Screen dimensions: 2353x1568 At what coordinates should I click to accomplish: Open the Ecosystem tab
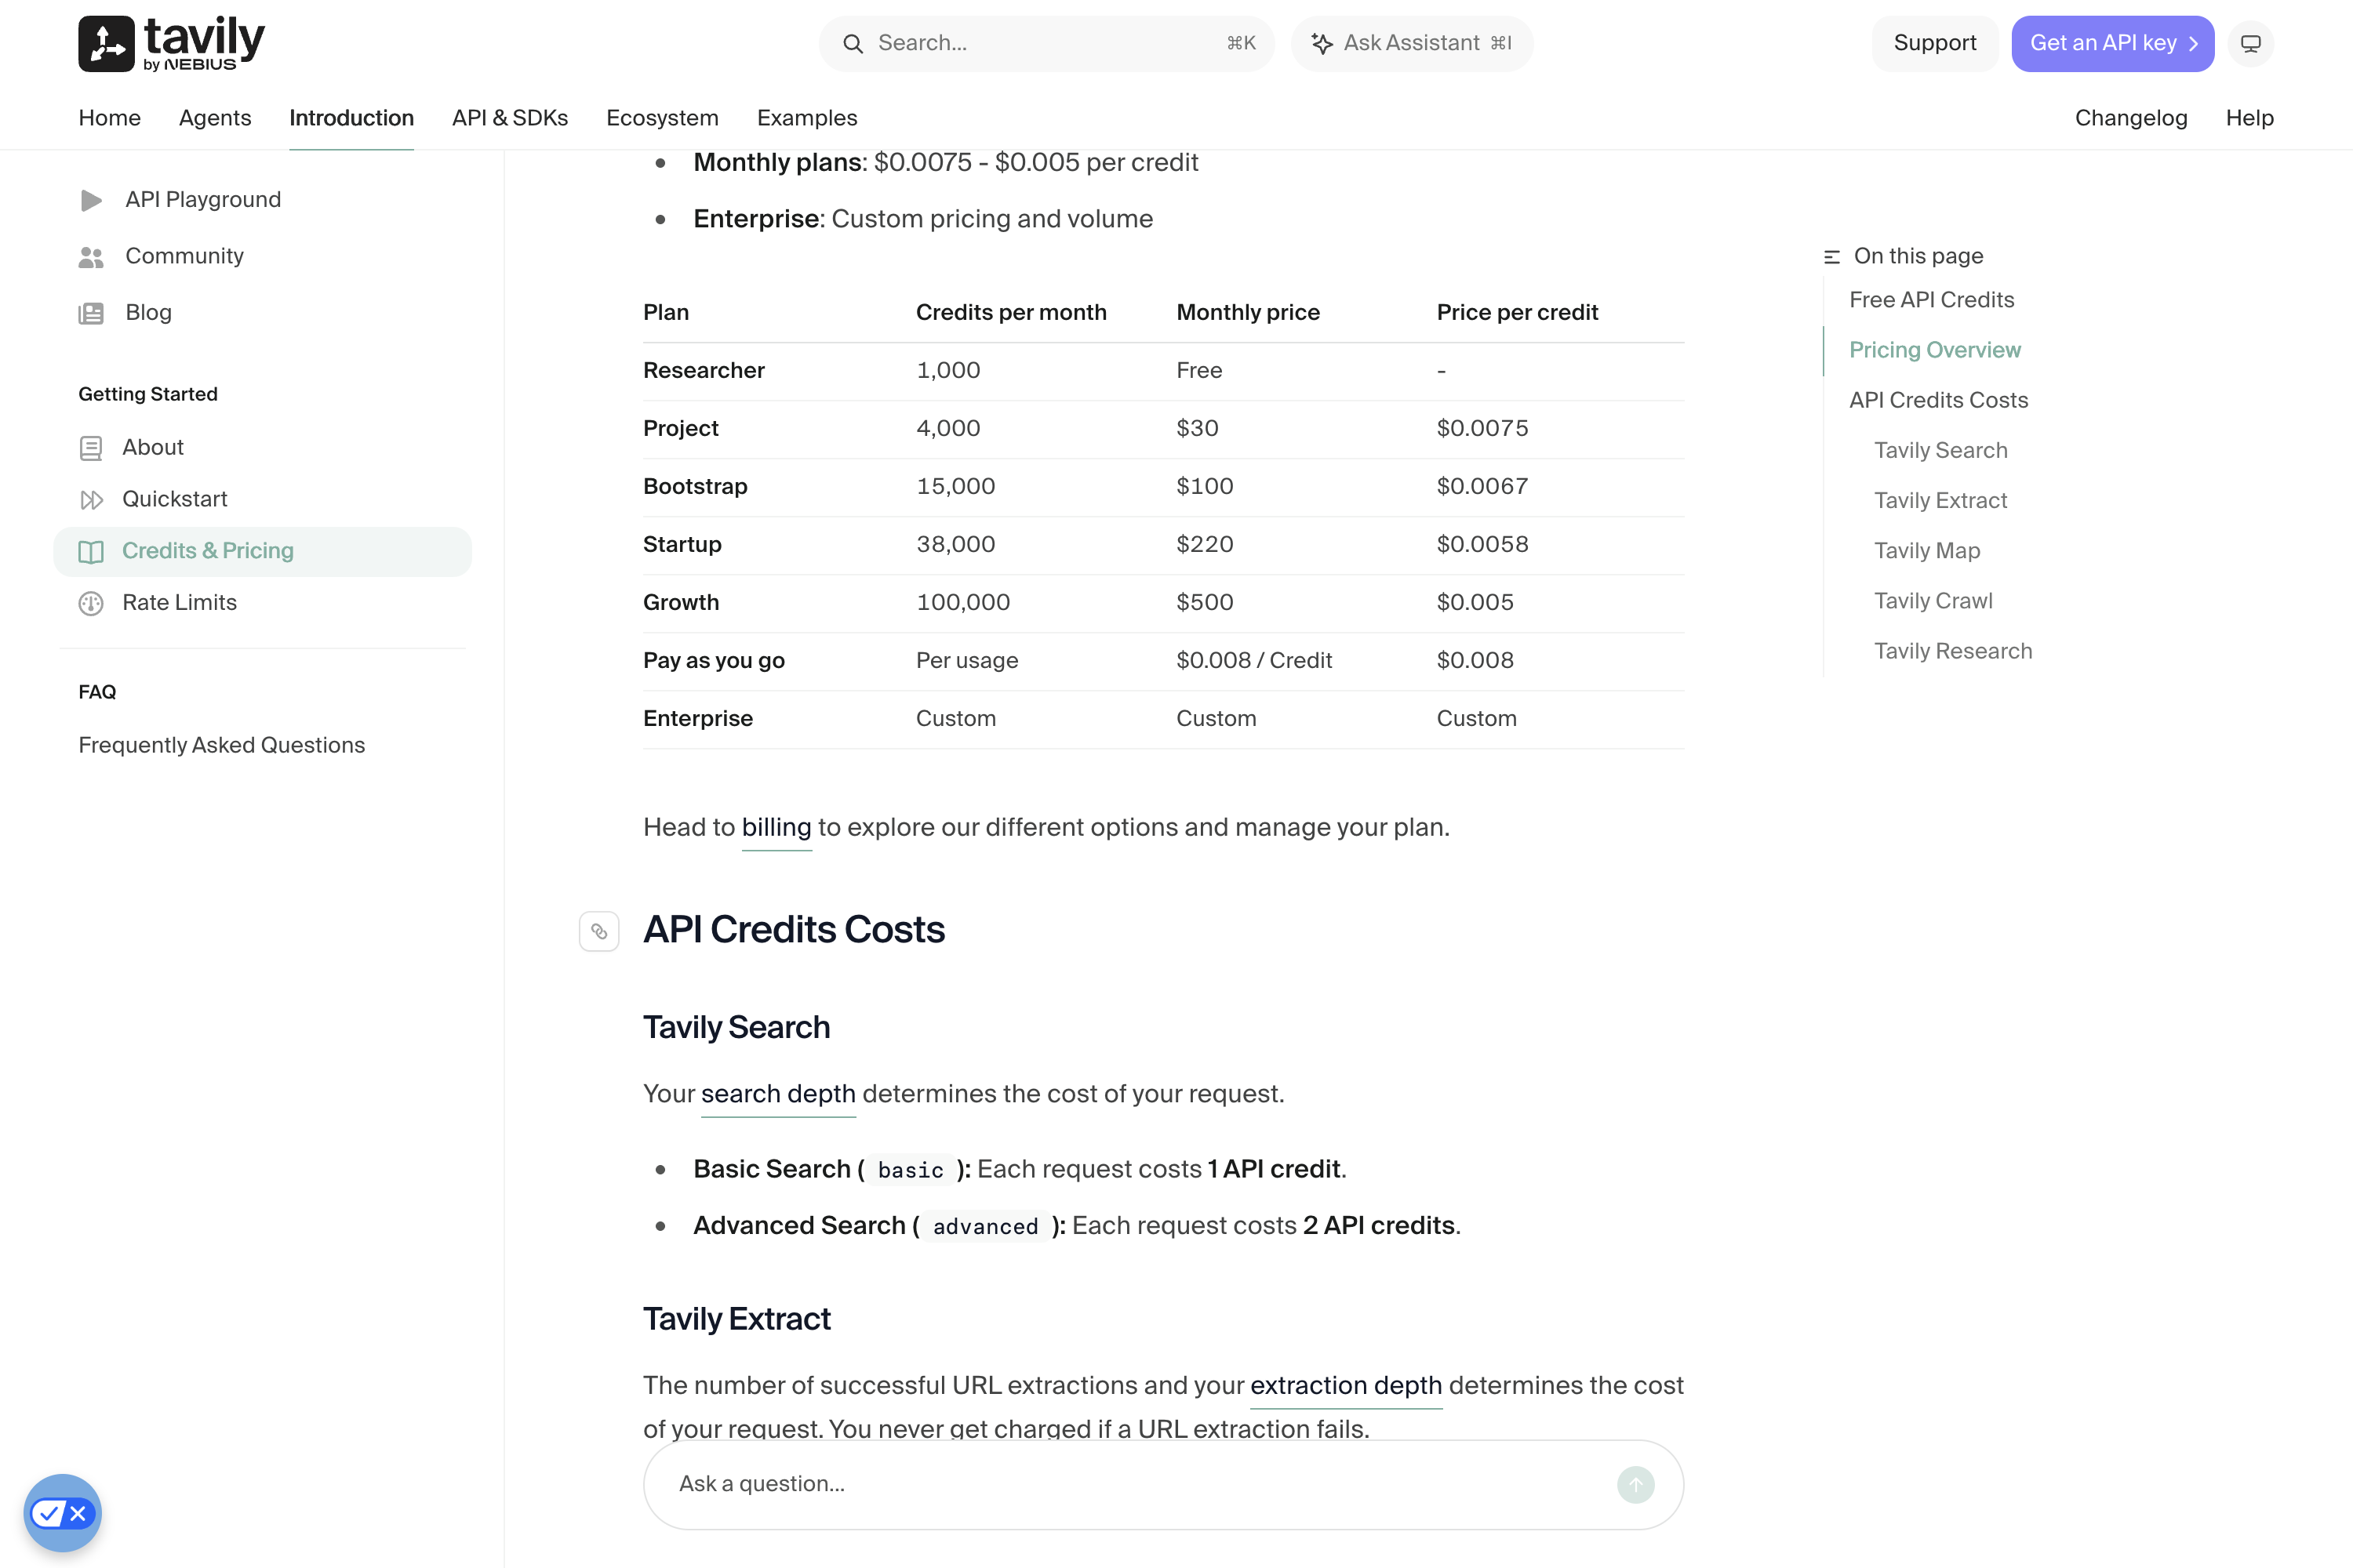[662, 118]
